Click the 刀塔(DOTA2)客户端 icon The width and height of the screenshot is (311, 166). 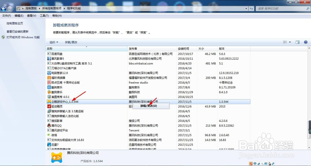coord(49,68)
